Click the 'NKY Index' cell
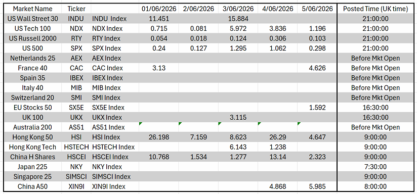This screenshot has width=417, height=194. click(x=115, y=167)
